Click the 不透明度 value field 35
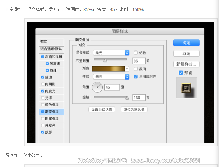The width and height of the screenshot is (219, 167). (139, 61)
